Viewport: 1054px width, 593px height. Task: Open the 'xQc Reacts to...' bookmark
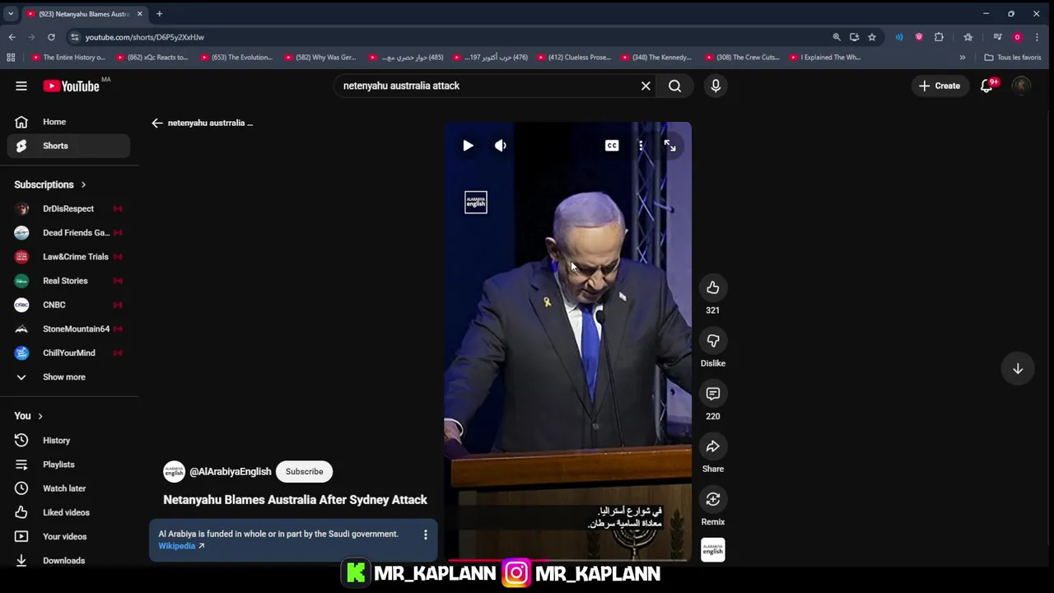[x=152, y=58]
